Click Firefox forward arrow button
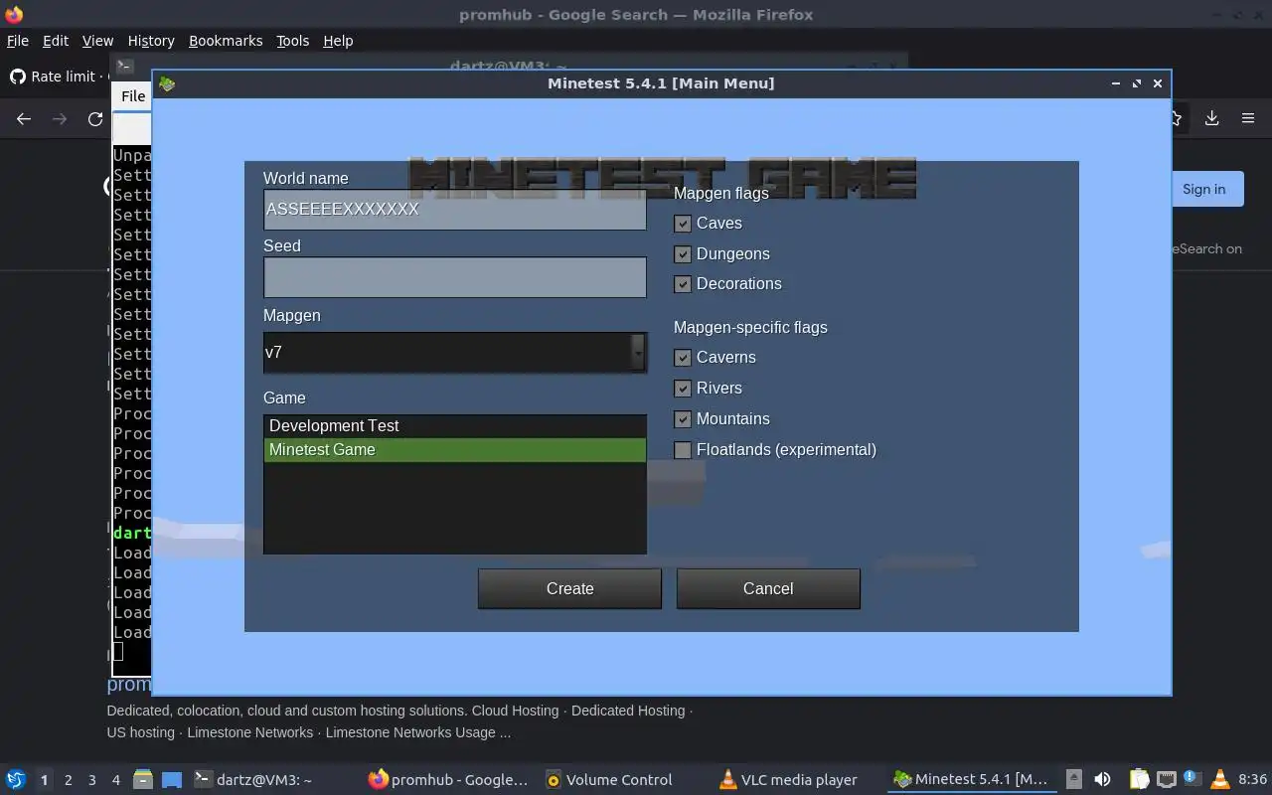Viewport: 1272px width, 795px height. (x=60, y=119)
